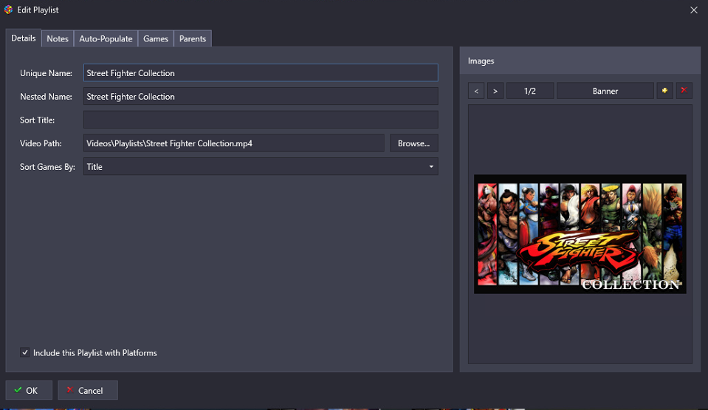Click into the Nested Name field

tap(261, 96)
